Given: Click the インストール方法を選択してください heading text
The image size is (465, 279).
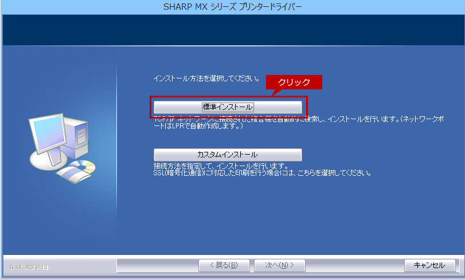Looking at the screenshot, I should tap(206, 77).
